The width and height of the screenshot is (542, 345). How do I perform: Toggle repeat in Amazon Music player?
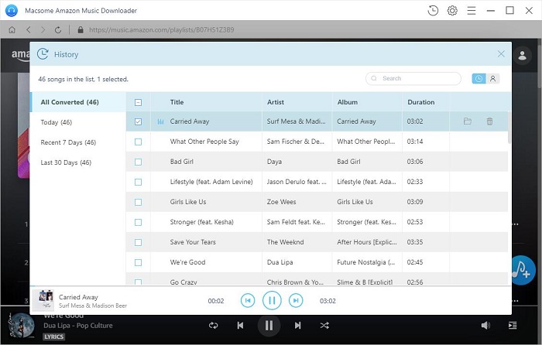click(213, 326)
